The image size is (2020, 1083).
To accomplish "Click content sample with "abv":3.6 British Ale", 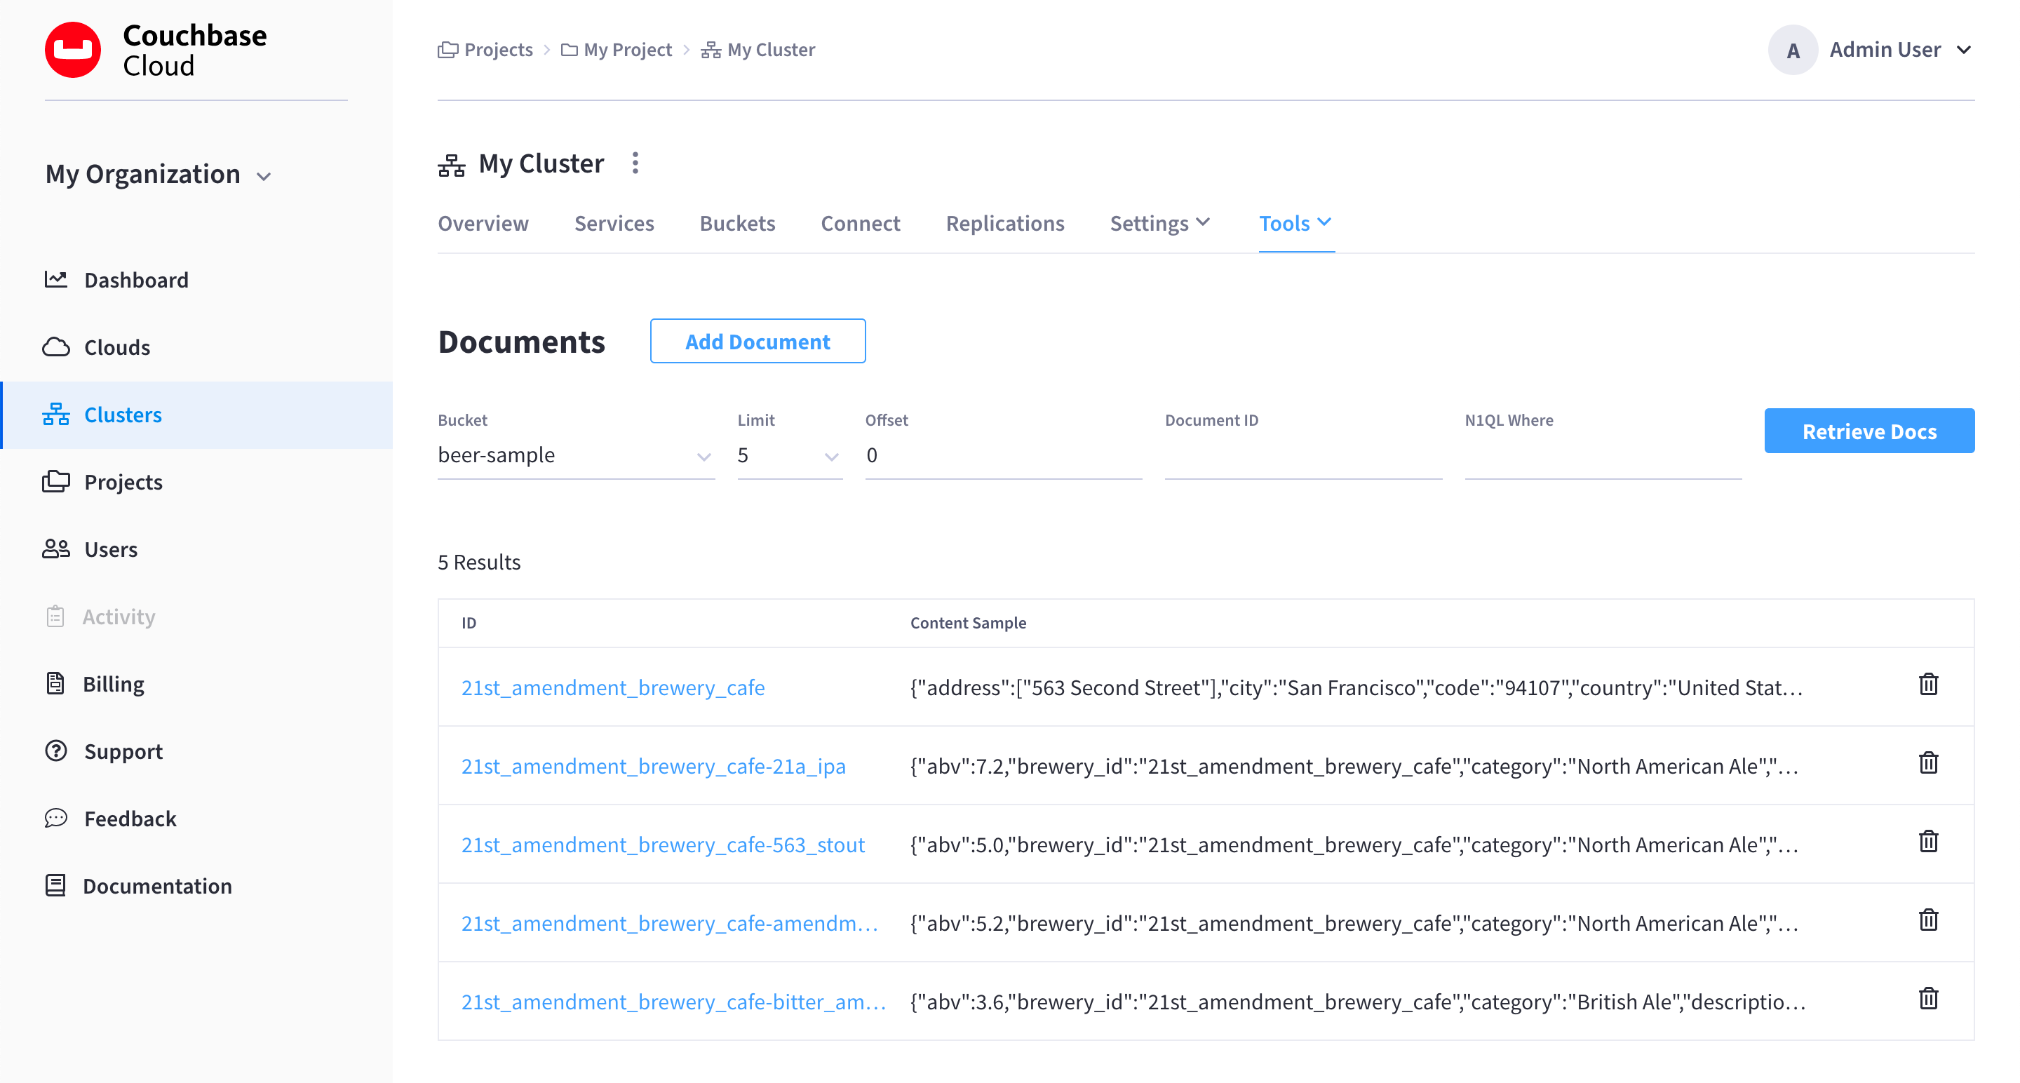I will [x=1357, y=1002].
